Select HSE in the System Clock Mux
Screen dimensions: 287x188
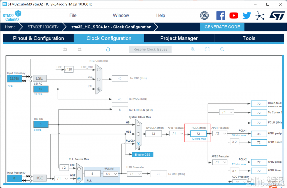[138, 134]
